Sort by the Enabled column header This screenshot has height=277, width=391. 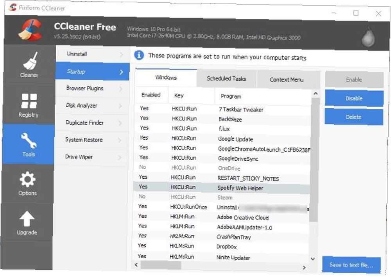[151, 95]
